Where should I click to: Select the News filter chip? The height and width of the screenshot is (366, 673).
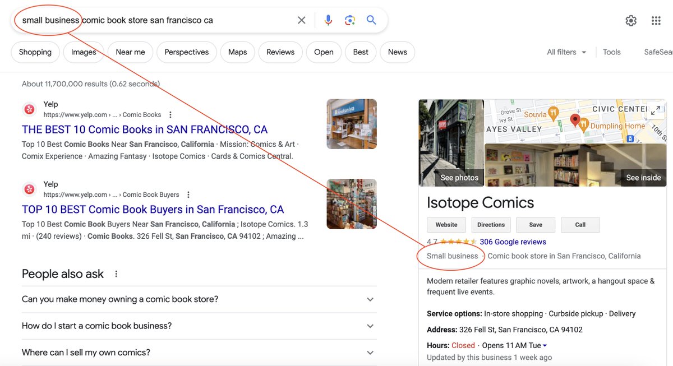[398, 52]
